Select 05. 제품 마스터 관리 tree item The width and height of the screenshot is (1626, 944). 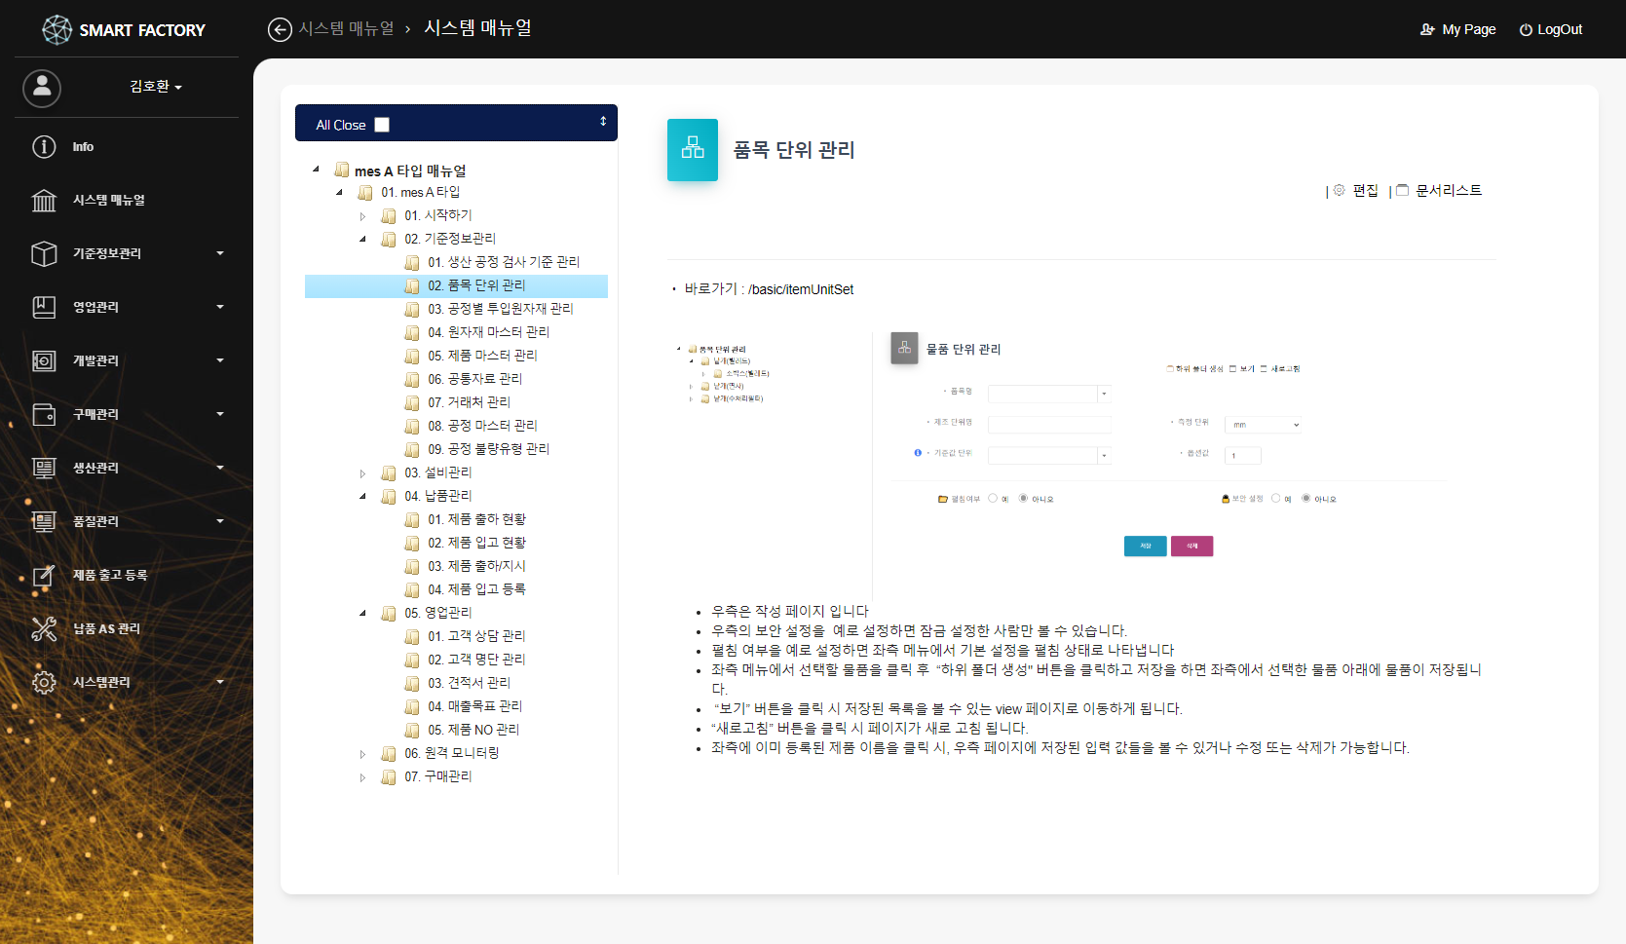pyautogui.click(x=482, y=356)
